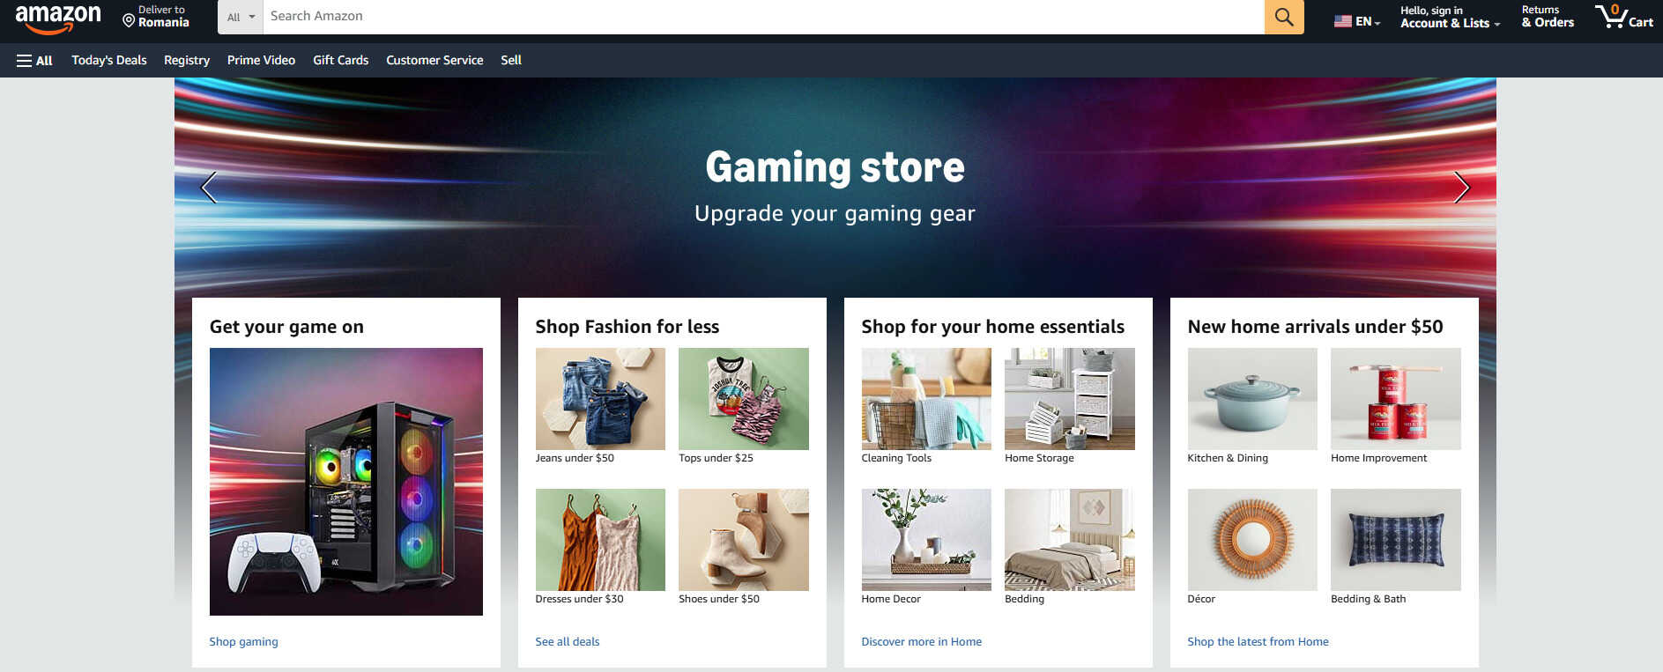Screen dimensions: 1663x672
Task: Click the Amazon logo
Action: 58,18
